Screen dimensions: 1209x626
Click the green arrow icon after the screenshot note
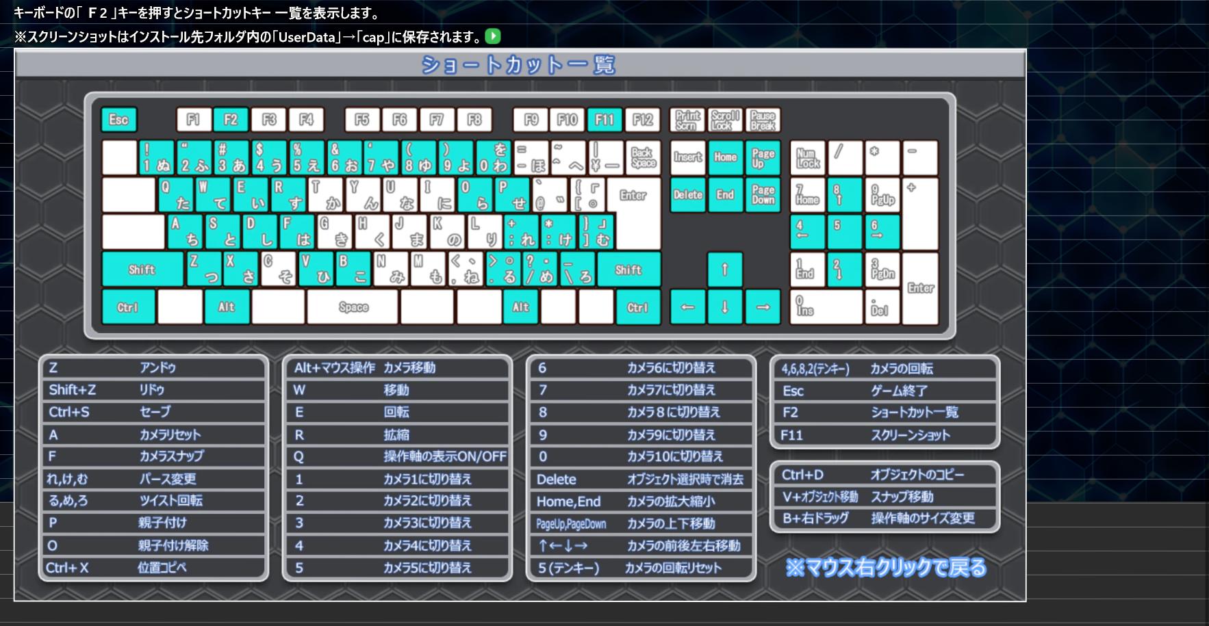coord(492,36)
